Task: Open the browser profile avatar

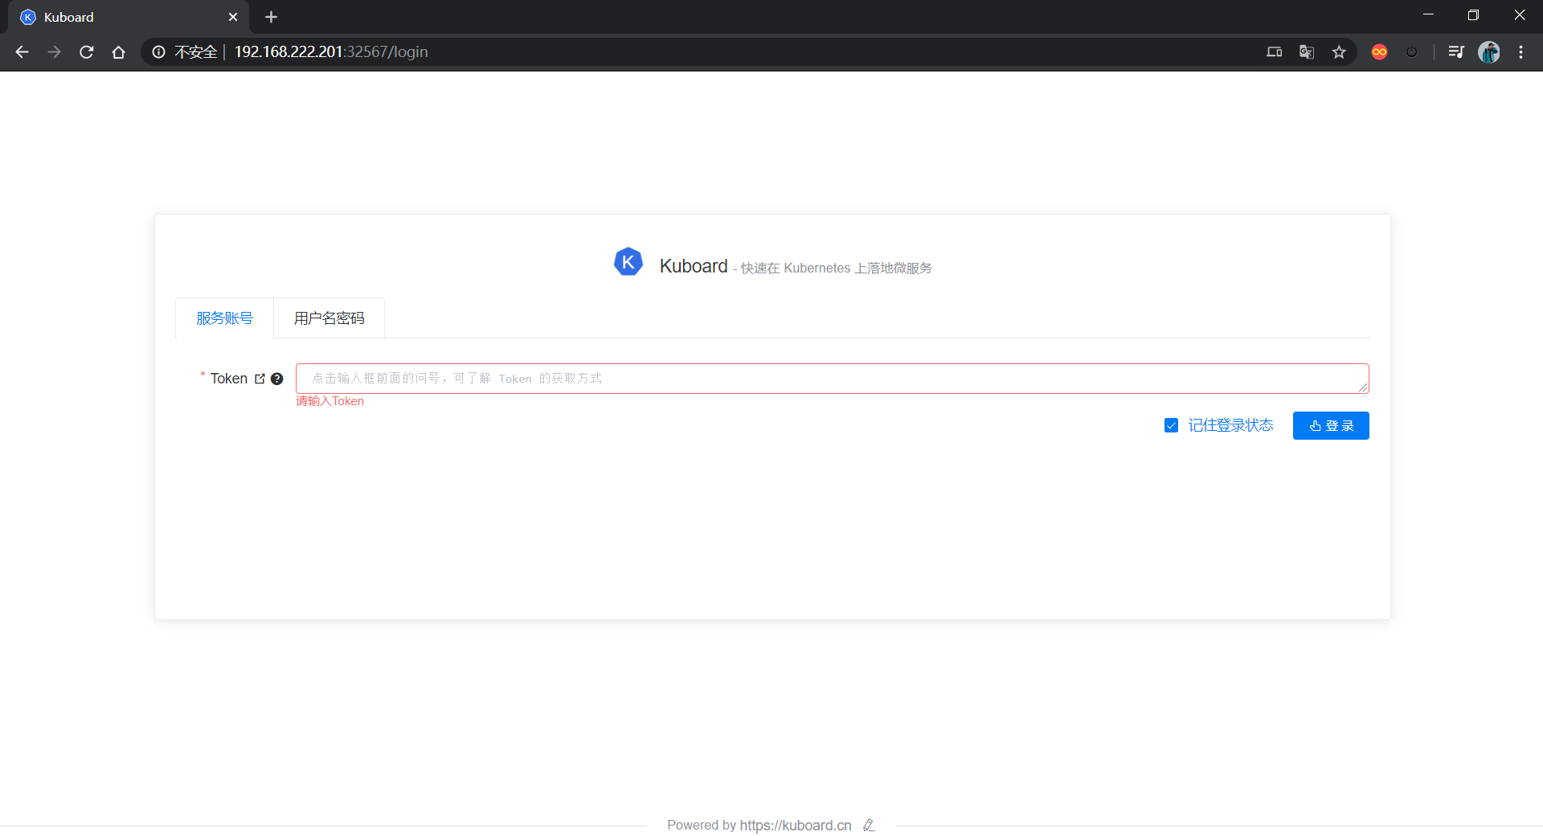Action: click(x=1489, y=52)
